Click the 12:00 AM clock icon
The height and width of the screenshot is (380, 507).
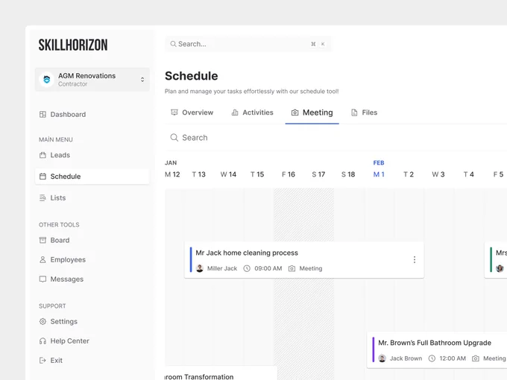[x=432, y=358]
